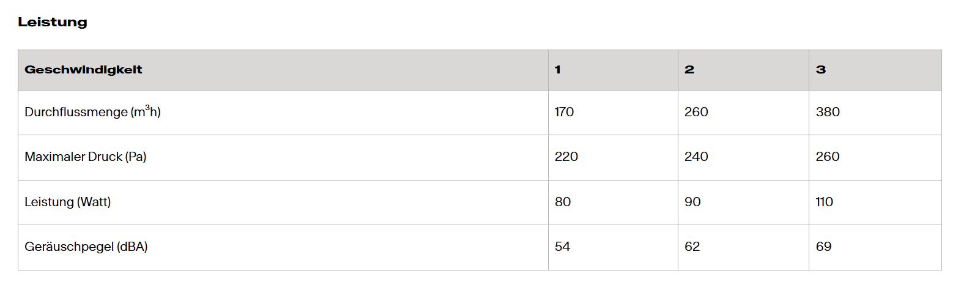The height and width of the screenshot is (298, 961).
Task: Click the speed 2 column header
Action: click(689, 70)
